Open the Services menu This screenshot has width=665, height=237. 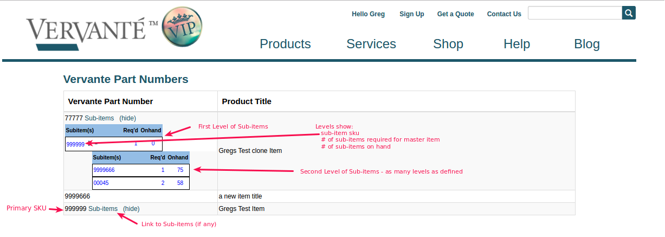click(x=371, y=44)
